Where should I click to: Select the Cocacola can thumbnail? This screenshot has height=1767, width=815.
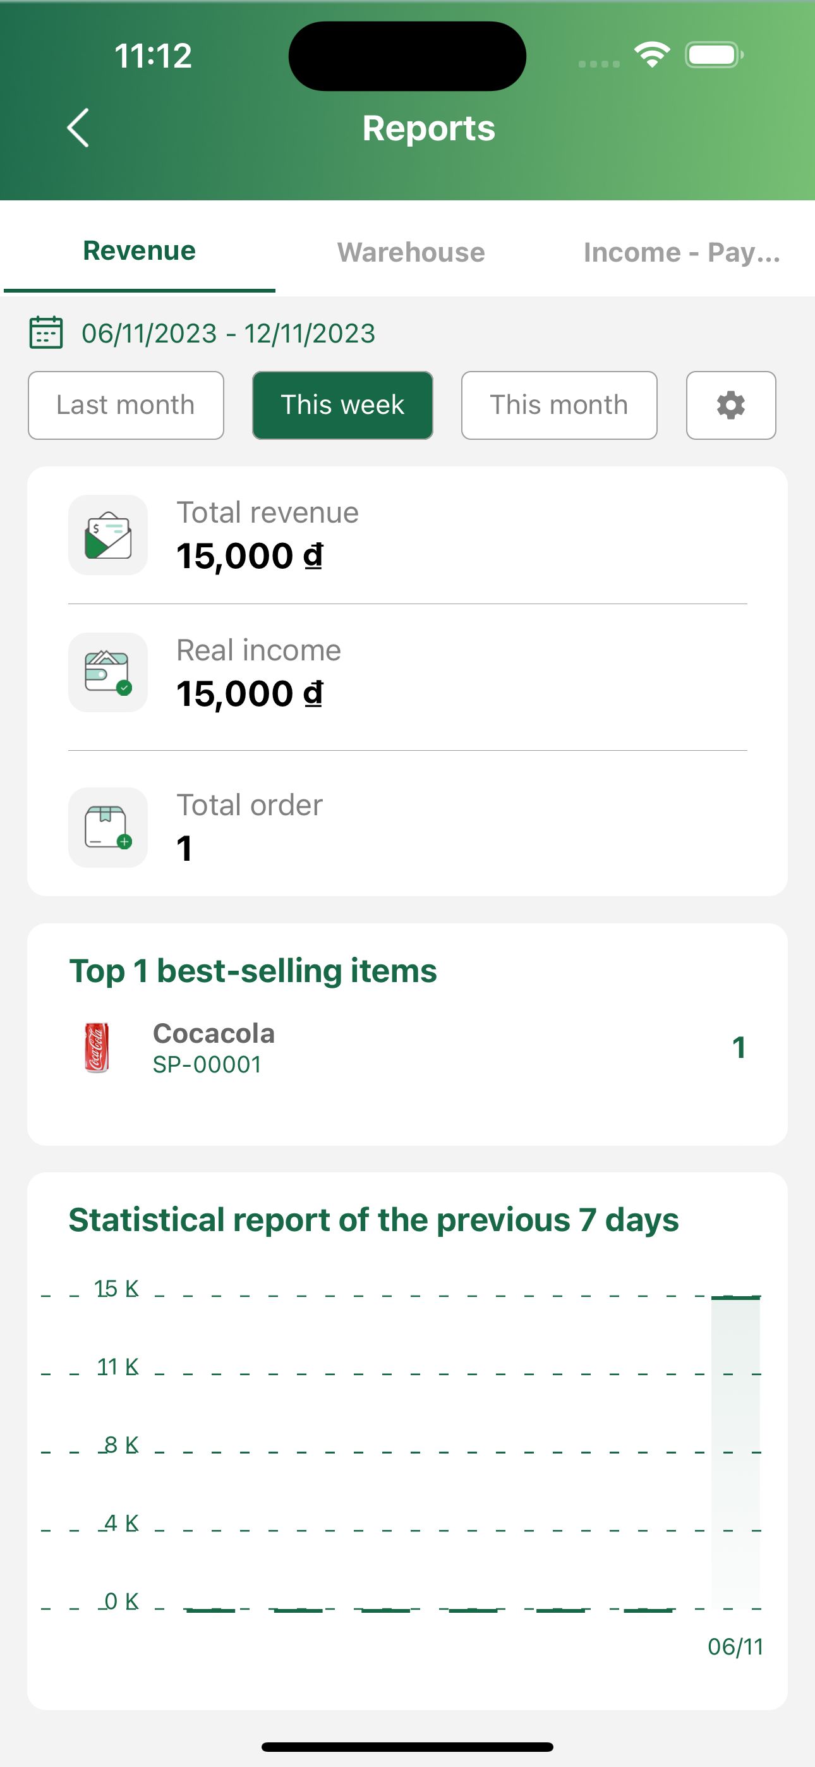point(97,1047)
